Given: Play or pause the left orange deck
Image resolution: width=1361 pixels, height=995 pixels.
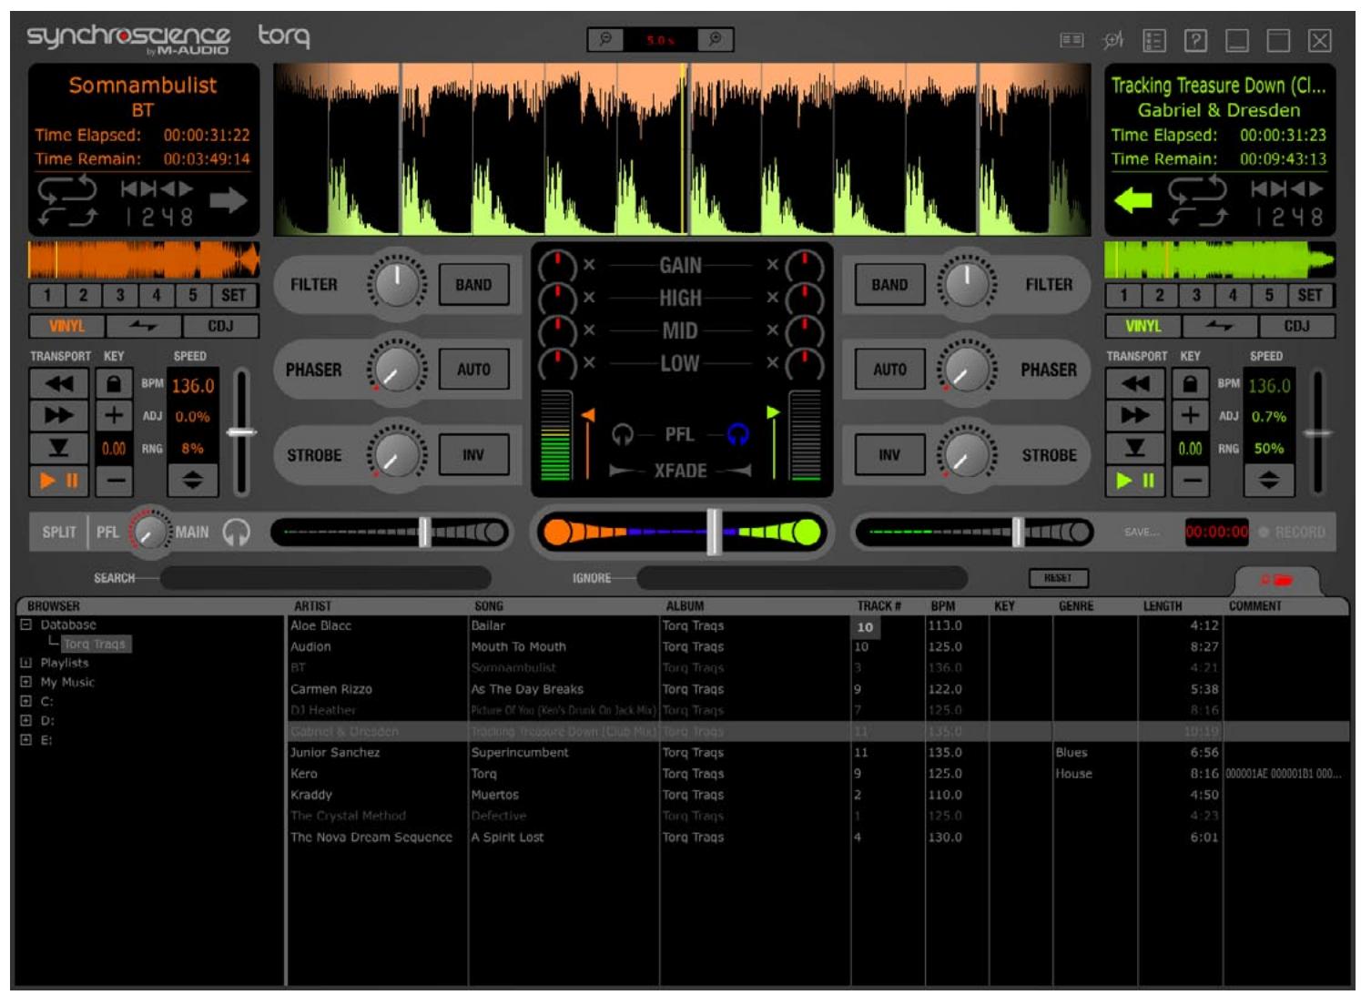Looking at the screenshot, I should 59,480.
